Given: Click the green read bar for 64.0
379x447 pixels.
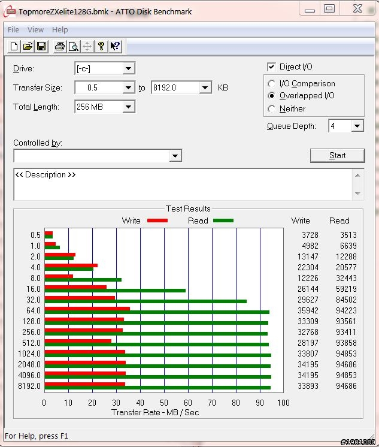Looking at the screenshot, I should (157, 312).
